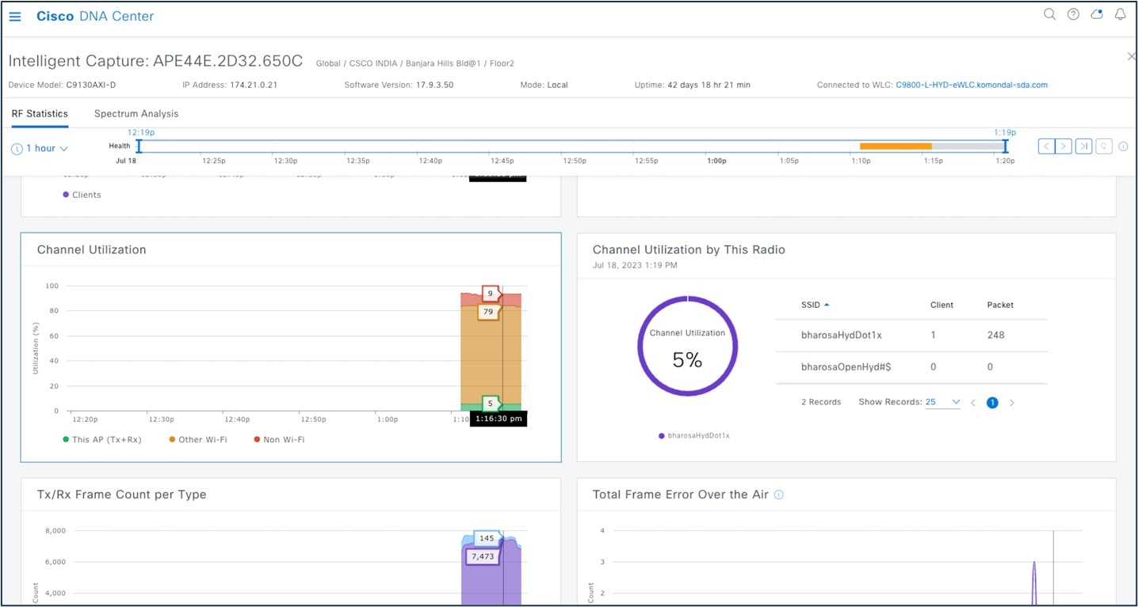Select the 1:19p timeline end handle
The height and width of the screenshot is (607, 1138).
pyautogui.click(x=1006, y=146)
